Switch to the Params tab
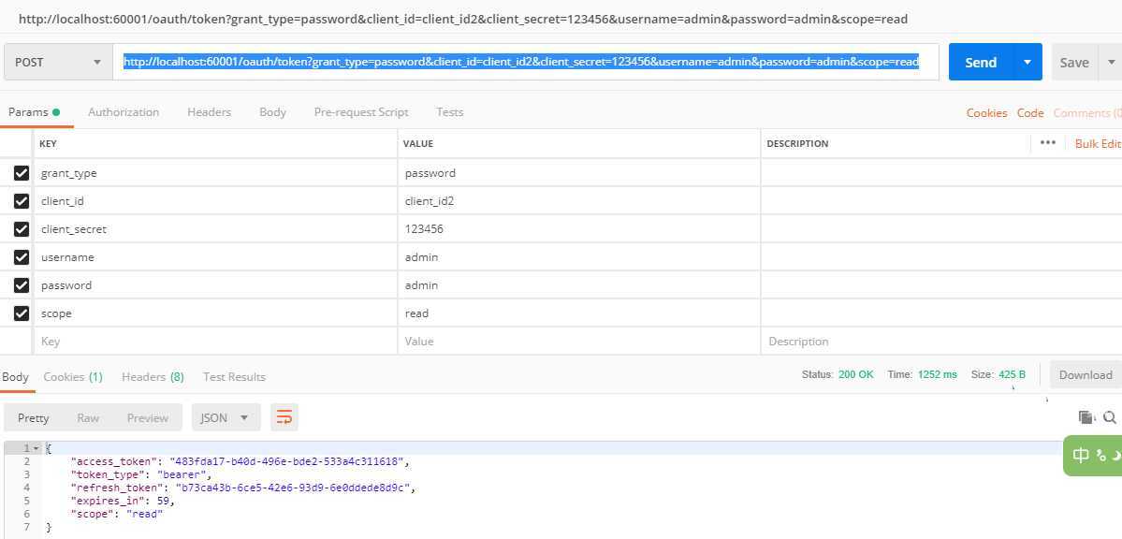 tap(34, 111)
